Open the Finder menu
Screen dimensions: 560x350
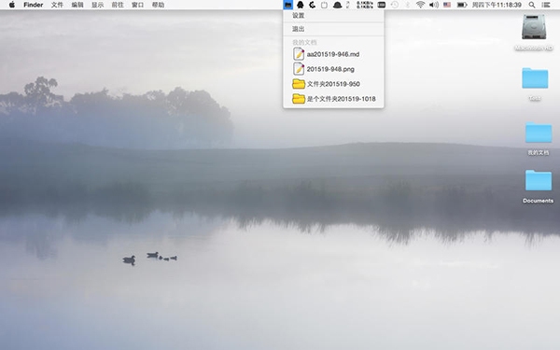[34, 5]
